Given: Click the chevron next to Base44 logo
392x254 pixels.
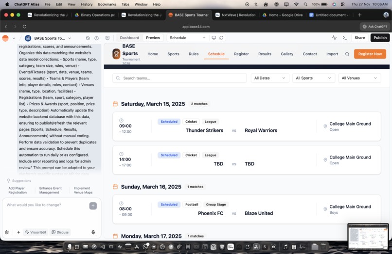Looking at the screenshot, I should (x=14, y=38).
